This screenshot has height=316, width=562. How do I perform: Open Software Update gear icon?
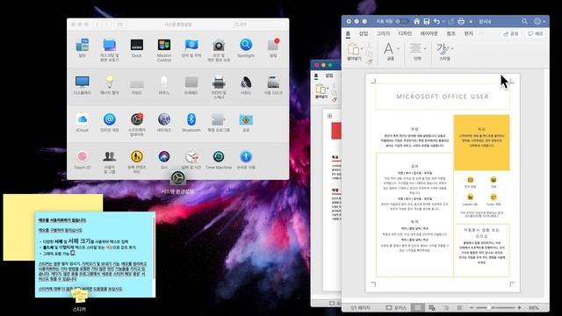tap(137, 119)
